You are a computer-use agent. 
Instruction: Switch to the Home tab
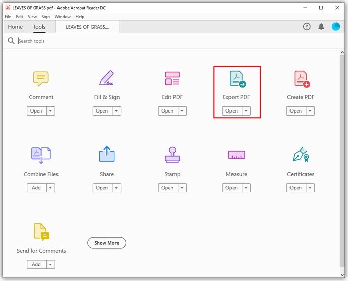click(15, 27)
